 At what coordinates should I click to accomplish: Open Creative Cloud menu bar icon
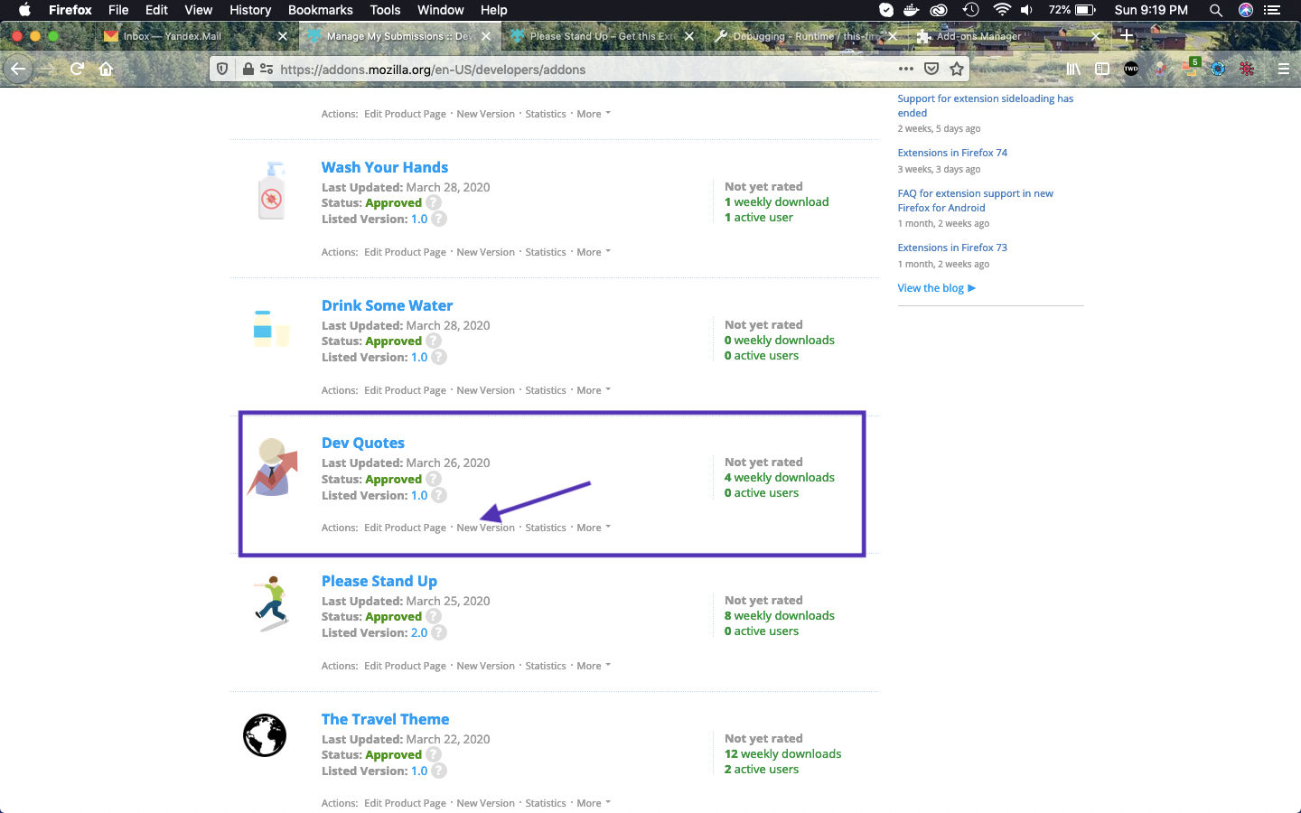[940, 10]
